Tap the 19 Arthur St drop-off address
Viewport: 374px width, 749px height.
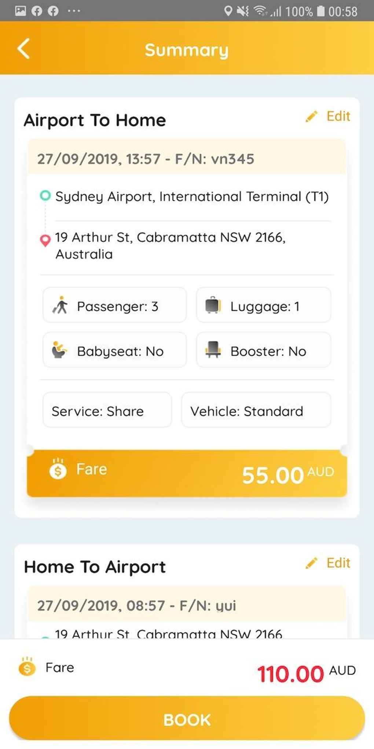170,245
